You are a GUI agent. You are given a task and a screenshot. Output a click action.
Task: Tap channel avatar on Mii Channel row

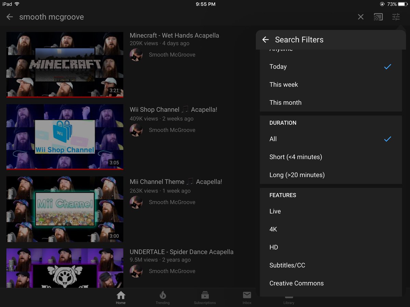(x=136, y=202)
